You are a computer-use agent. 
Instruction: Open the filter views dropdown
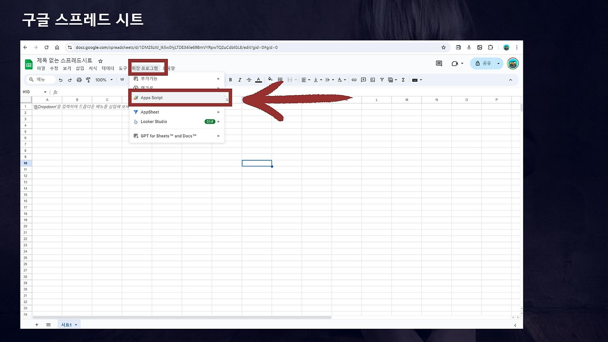point(393,80)
